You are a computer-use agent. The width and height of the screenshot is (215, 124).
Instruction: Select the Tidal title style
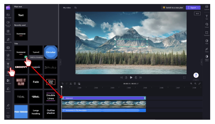pyautogui.click(x=21, y=97)
